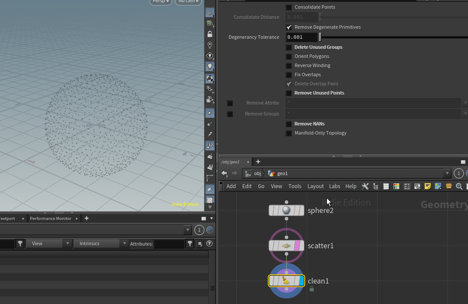468x304 pixels.
Task: Click the wrench tools icon in network toolbar
Action: pyautogui.click(x=365, y=186)
